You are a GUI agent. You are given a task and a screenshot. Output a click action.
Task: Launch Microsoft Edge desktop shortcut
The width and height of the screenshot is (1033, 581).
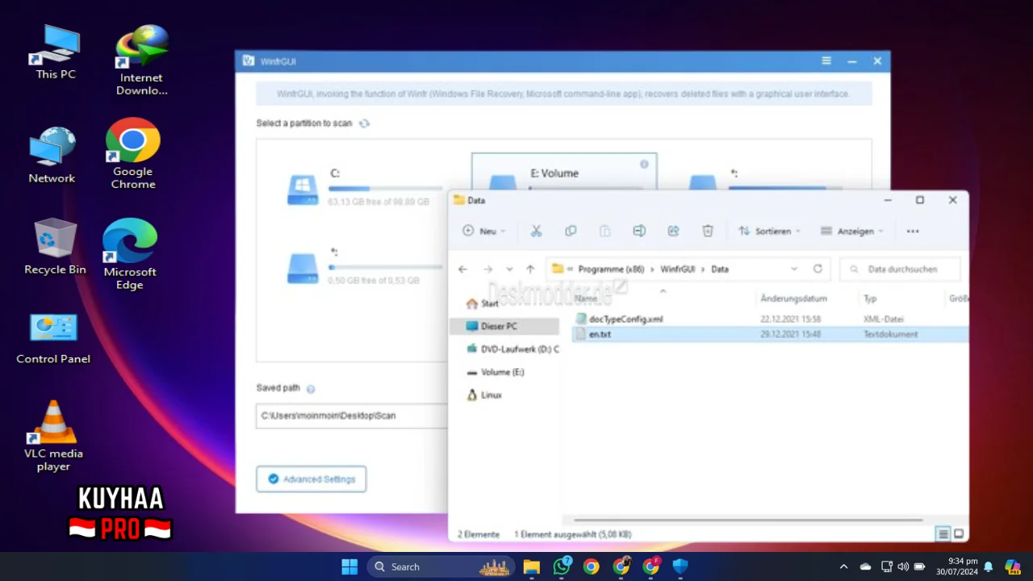pyautogui.click(x=129, y=254)
